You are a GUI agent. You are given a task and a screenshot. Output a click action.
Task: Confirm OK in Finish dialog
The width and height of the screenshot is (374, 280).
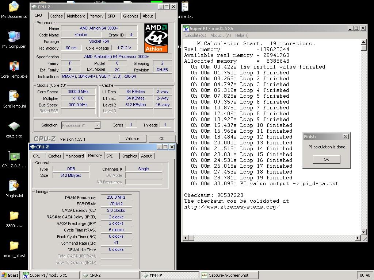(326, 159)
